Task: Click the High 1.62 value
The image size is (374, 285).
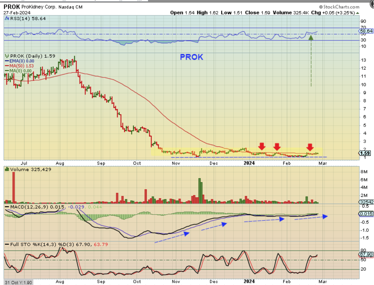Action: point(207,13)
